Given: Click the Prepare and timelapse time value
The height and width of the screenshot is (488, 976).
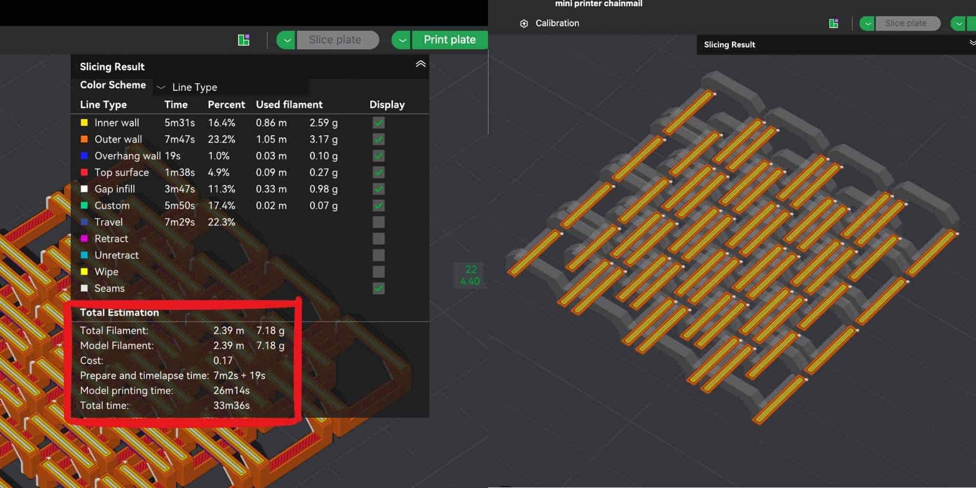Looking at the screenshot, I should click(239, 376).
